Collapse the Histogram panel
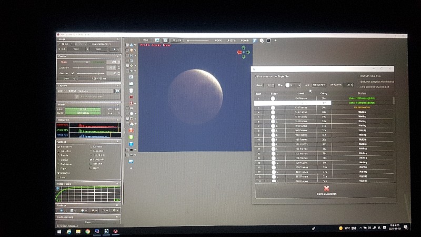This screenshot has height=237, width=421. tap(117, 120)
